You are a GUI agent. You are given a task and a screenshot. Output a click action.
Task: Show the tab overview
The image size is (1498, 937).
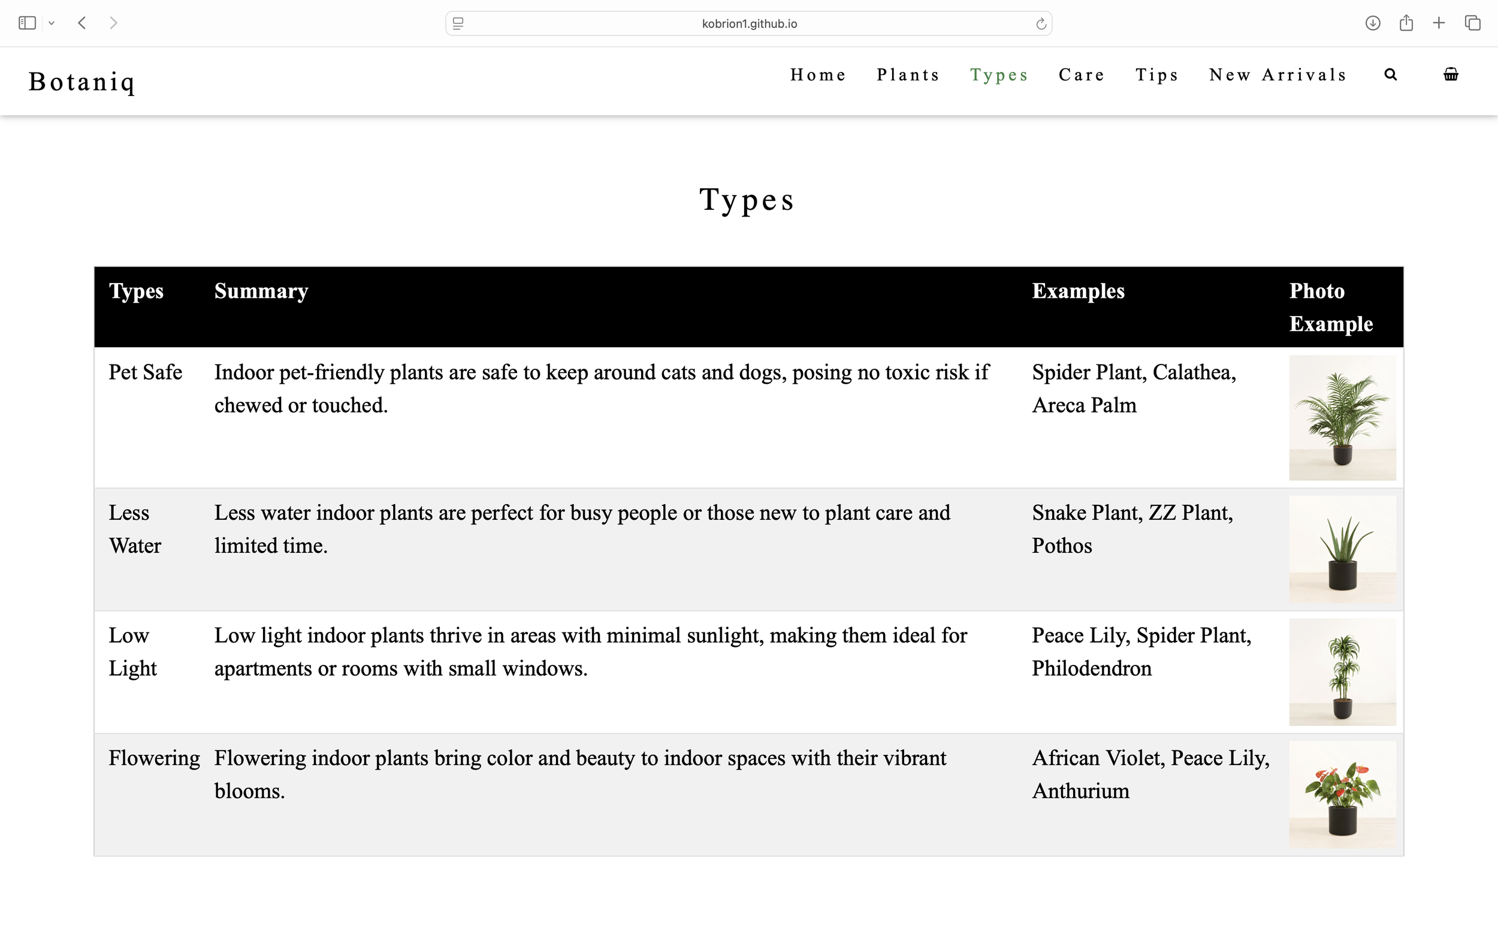point(1473,23)
